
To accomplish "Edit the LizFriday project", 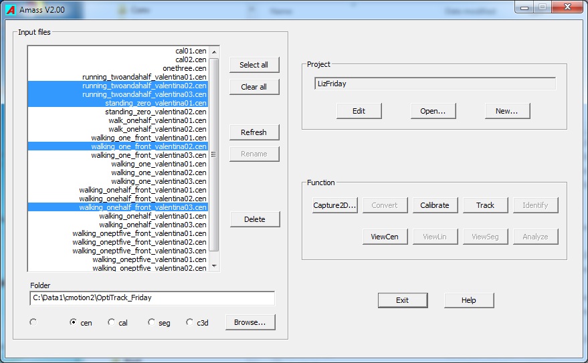I will [359, 111].
